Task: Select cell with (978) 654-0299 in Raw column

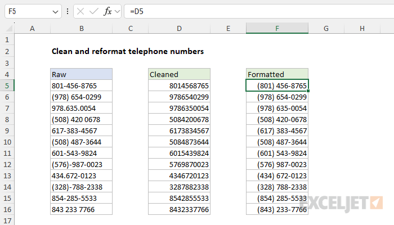Action: [x=82, y=97]
